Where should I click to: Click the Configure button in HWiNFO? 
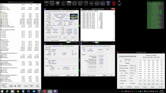[x=26, y=86]
